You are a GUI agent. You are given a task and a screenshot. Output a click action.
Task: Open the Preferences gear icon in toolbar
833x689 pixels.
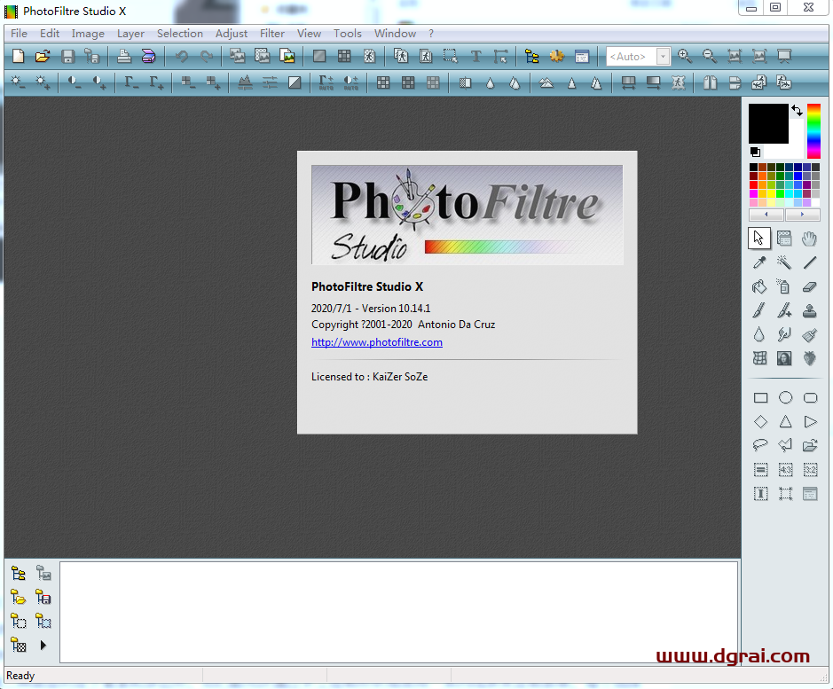[x=557, y=57]
